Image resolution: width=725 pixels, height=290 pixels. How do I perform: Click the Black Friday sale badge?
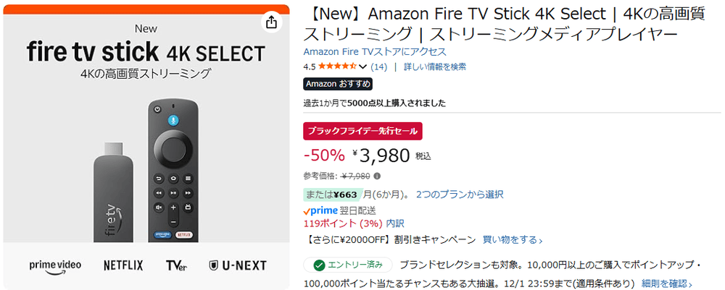pos(362,131)
